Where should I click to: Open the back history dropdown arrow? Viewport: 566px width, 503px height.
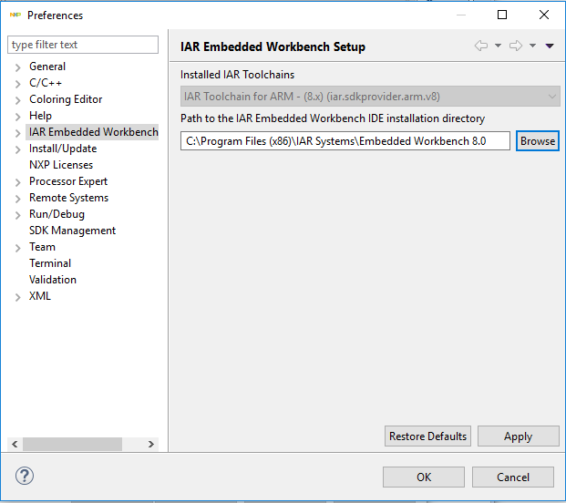pyautogui.click(x=498, y=46)
